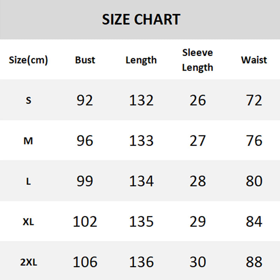Click sleeve length 27 for size M
Viewport: 280px width, 280px height.
pos(198,141)
